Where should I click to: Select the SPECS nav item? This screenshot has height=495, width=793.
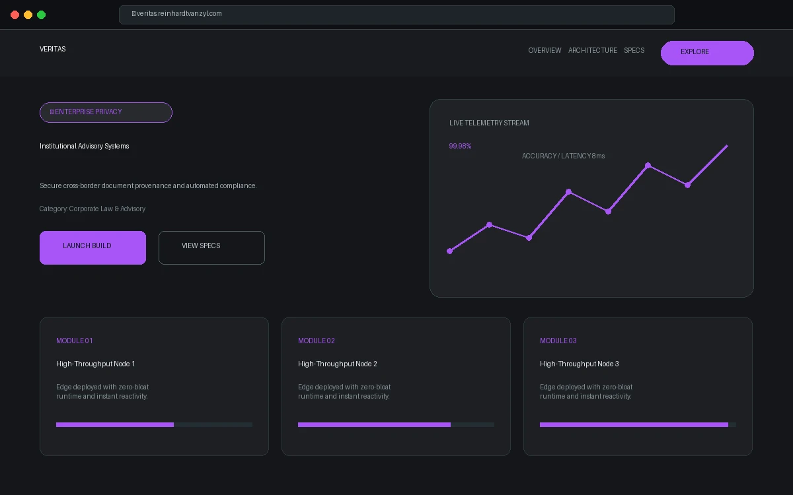click(634, 51)
